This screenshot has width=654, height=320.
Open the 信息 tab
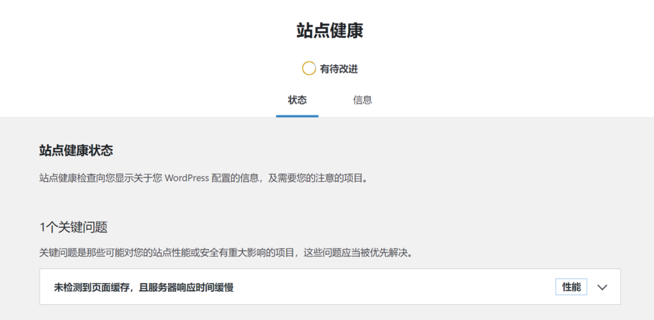363,100
